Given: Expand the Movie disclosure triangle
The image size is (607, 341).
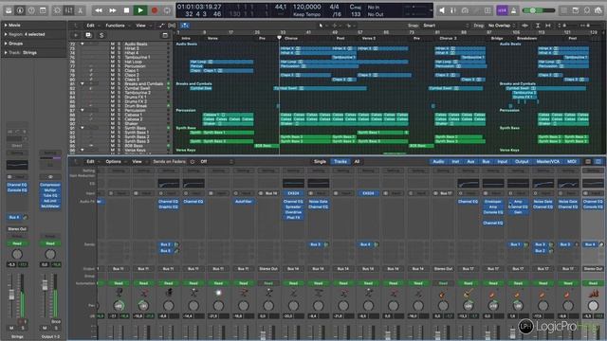Looking at the screenshot, I should pyautogui.click(x=6, y=26).
